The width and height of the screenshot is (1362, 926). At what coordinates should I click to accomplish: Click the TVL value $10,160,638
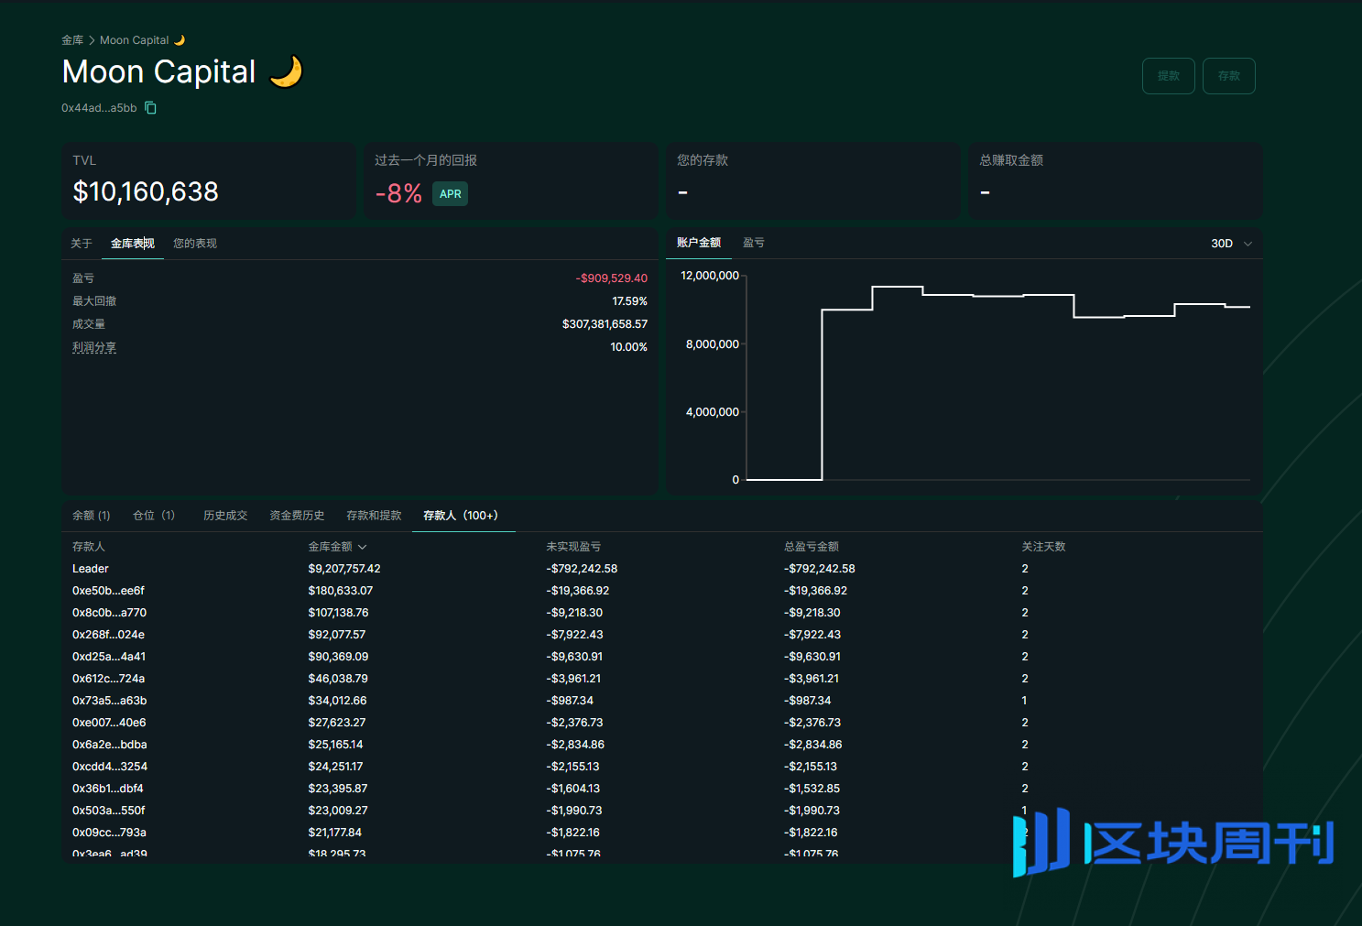[x=146, y=191]
